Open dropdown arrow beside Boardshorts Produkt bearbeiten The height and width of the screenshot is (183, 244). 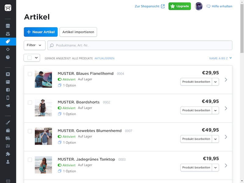click(x=215, y=110)
